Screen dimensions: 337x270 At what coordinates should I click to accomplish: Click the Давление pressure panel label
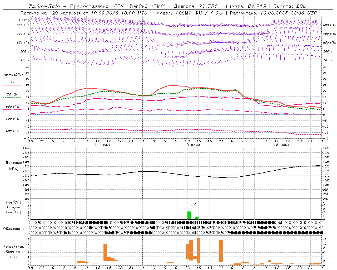14,163
